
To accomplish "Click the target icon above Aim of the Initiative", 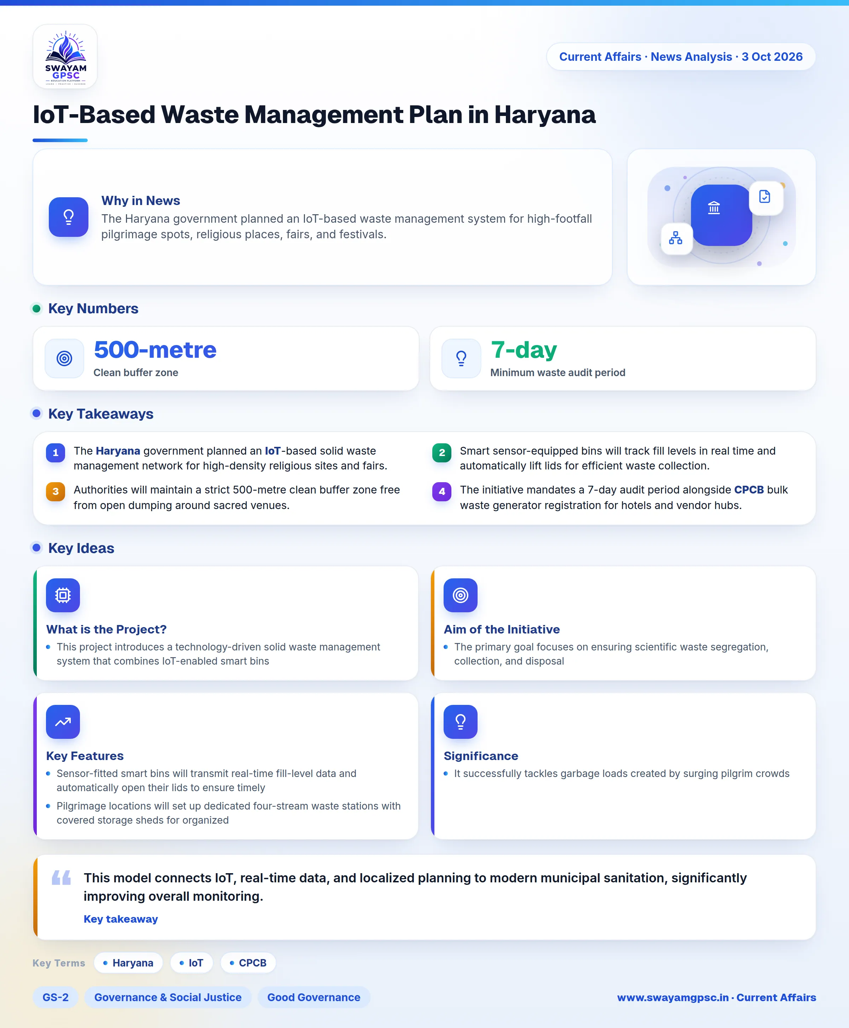I will [461, 595].
